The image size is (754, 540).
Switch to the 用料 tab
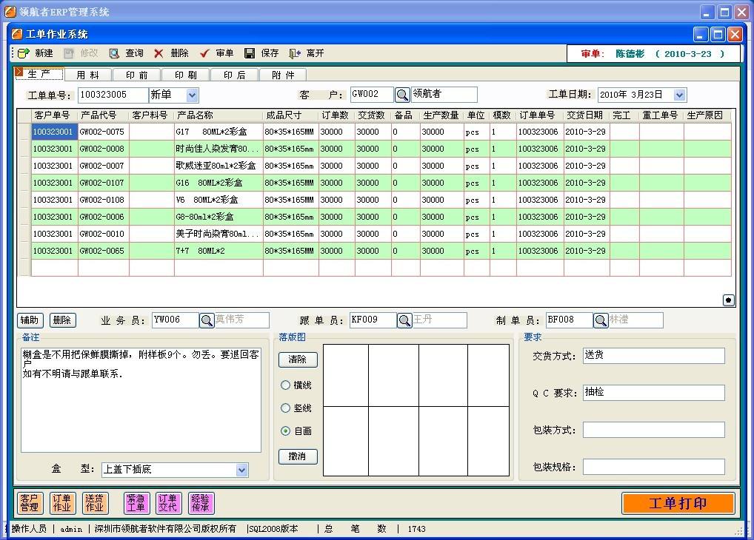click(88, 75)
